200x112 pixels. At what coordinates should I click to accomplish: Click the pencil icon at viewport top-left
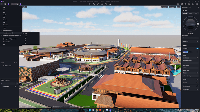coord(26,7)
